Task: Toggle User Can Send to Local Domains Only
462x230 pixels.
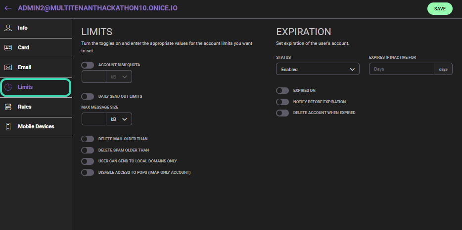Action: pos(88,161)
